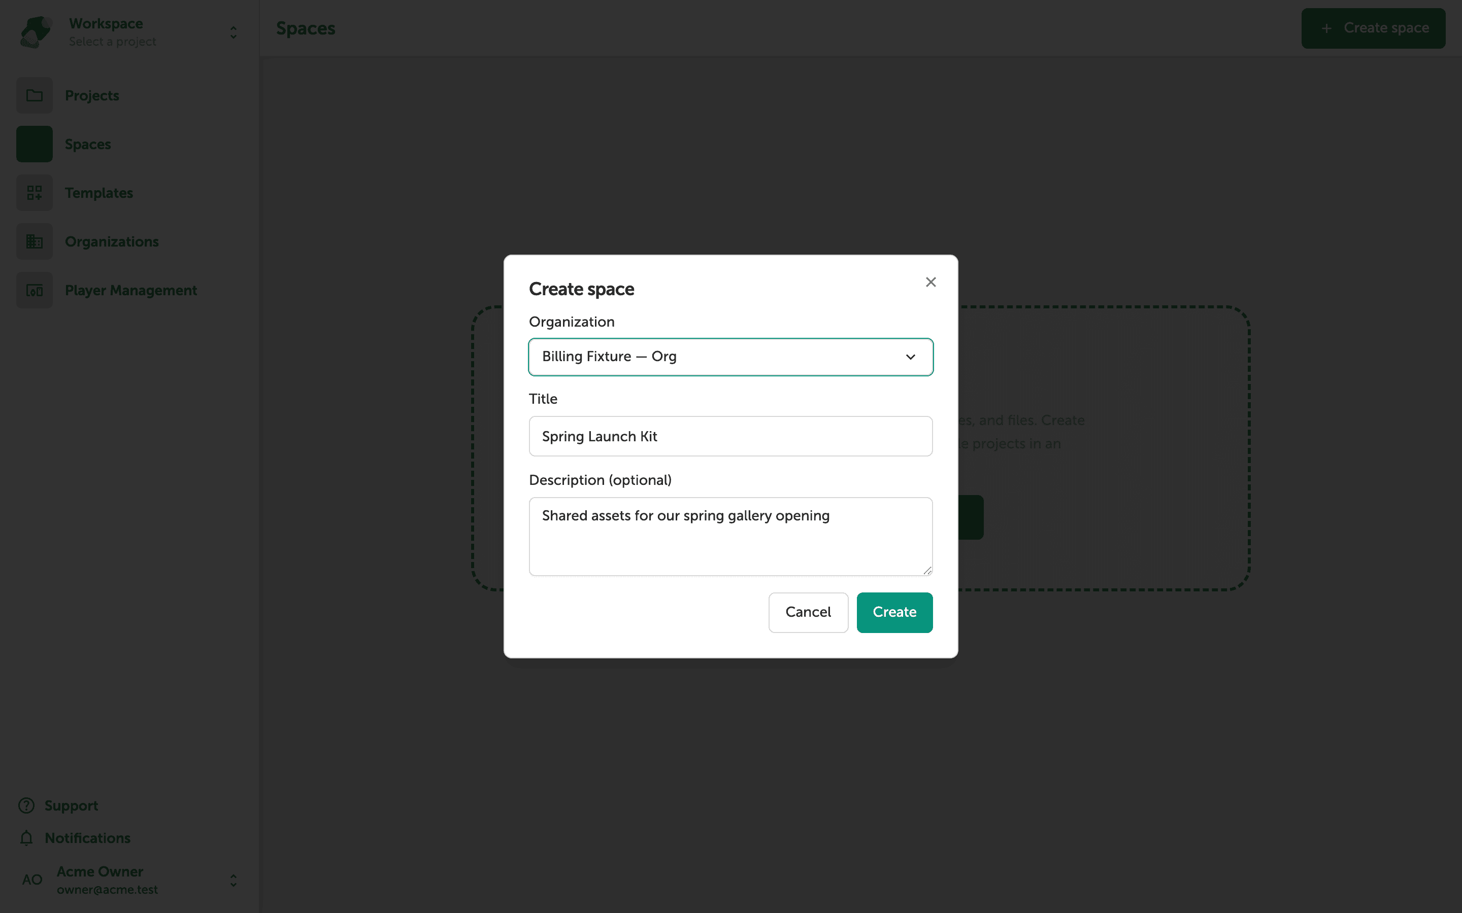Open the Player Management screen icon
This screenshot has width=1462, height=913.
click(35, 291)
